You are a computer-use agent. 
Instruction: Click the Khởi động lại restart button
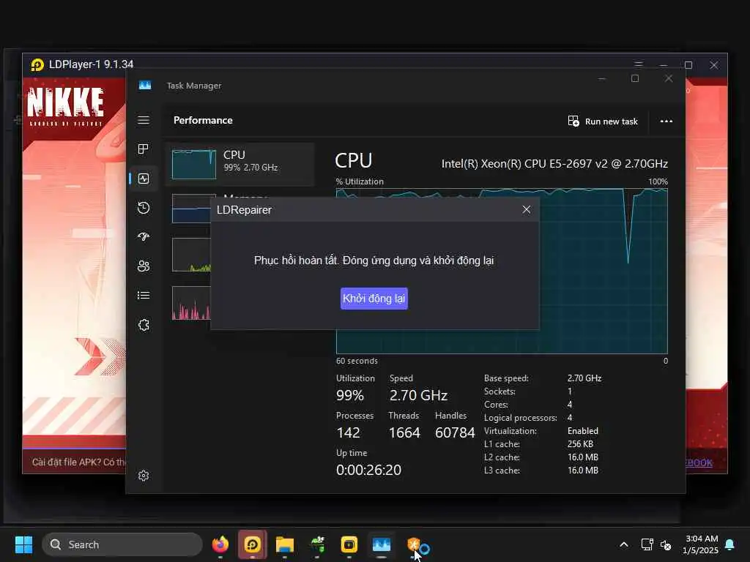tap(374, 299)
